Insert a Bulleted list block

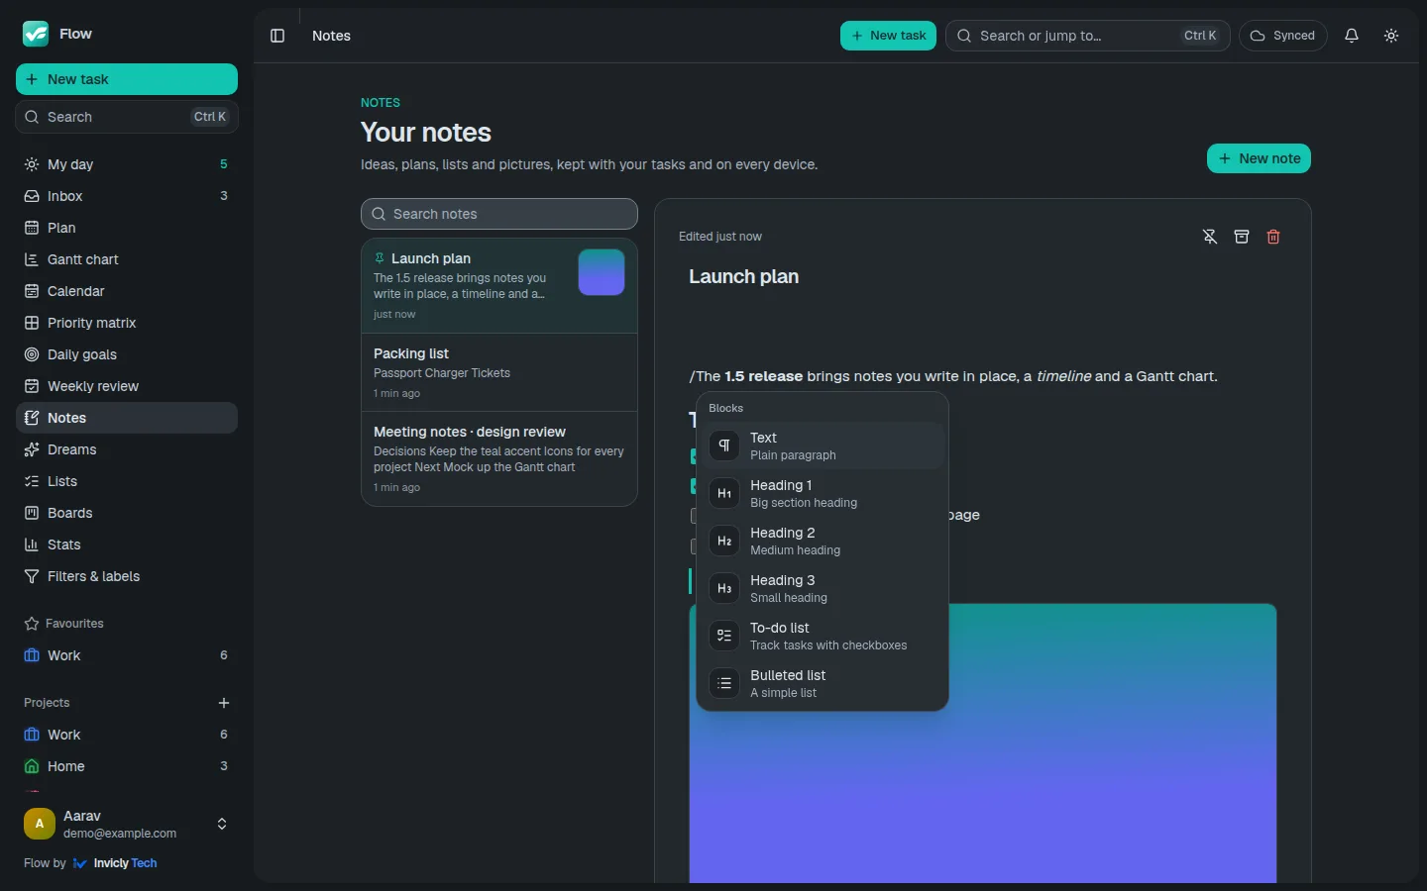click(823, 683)
